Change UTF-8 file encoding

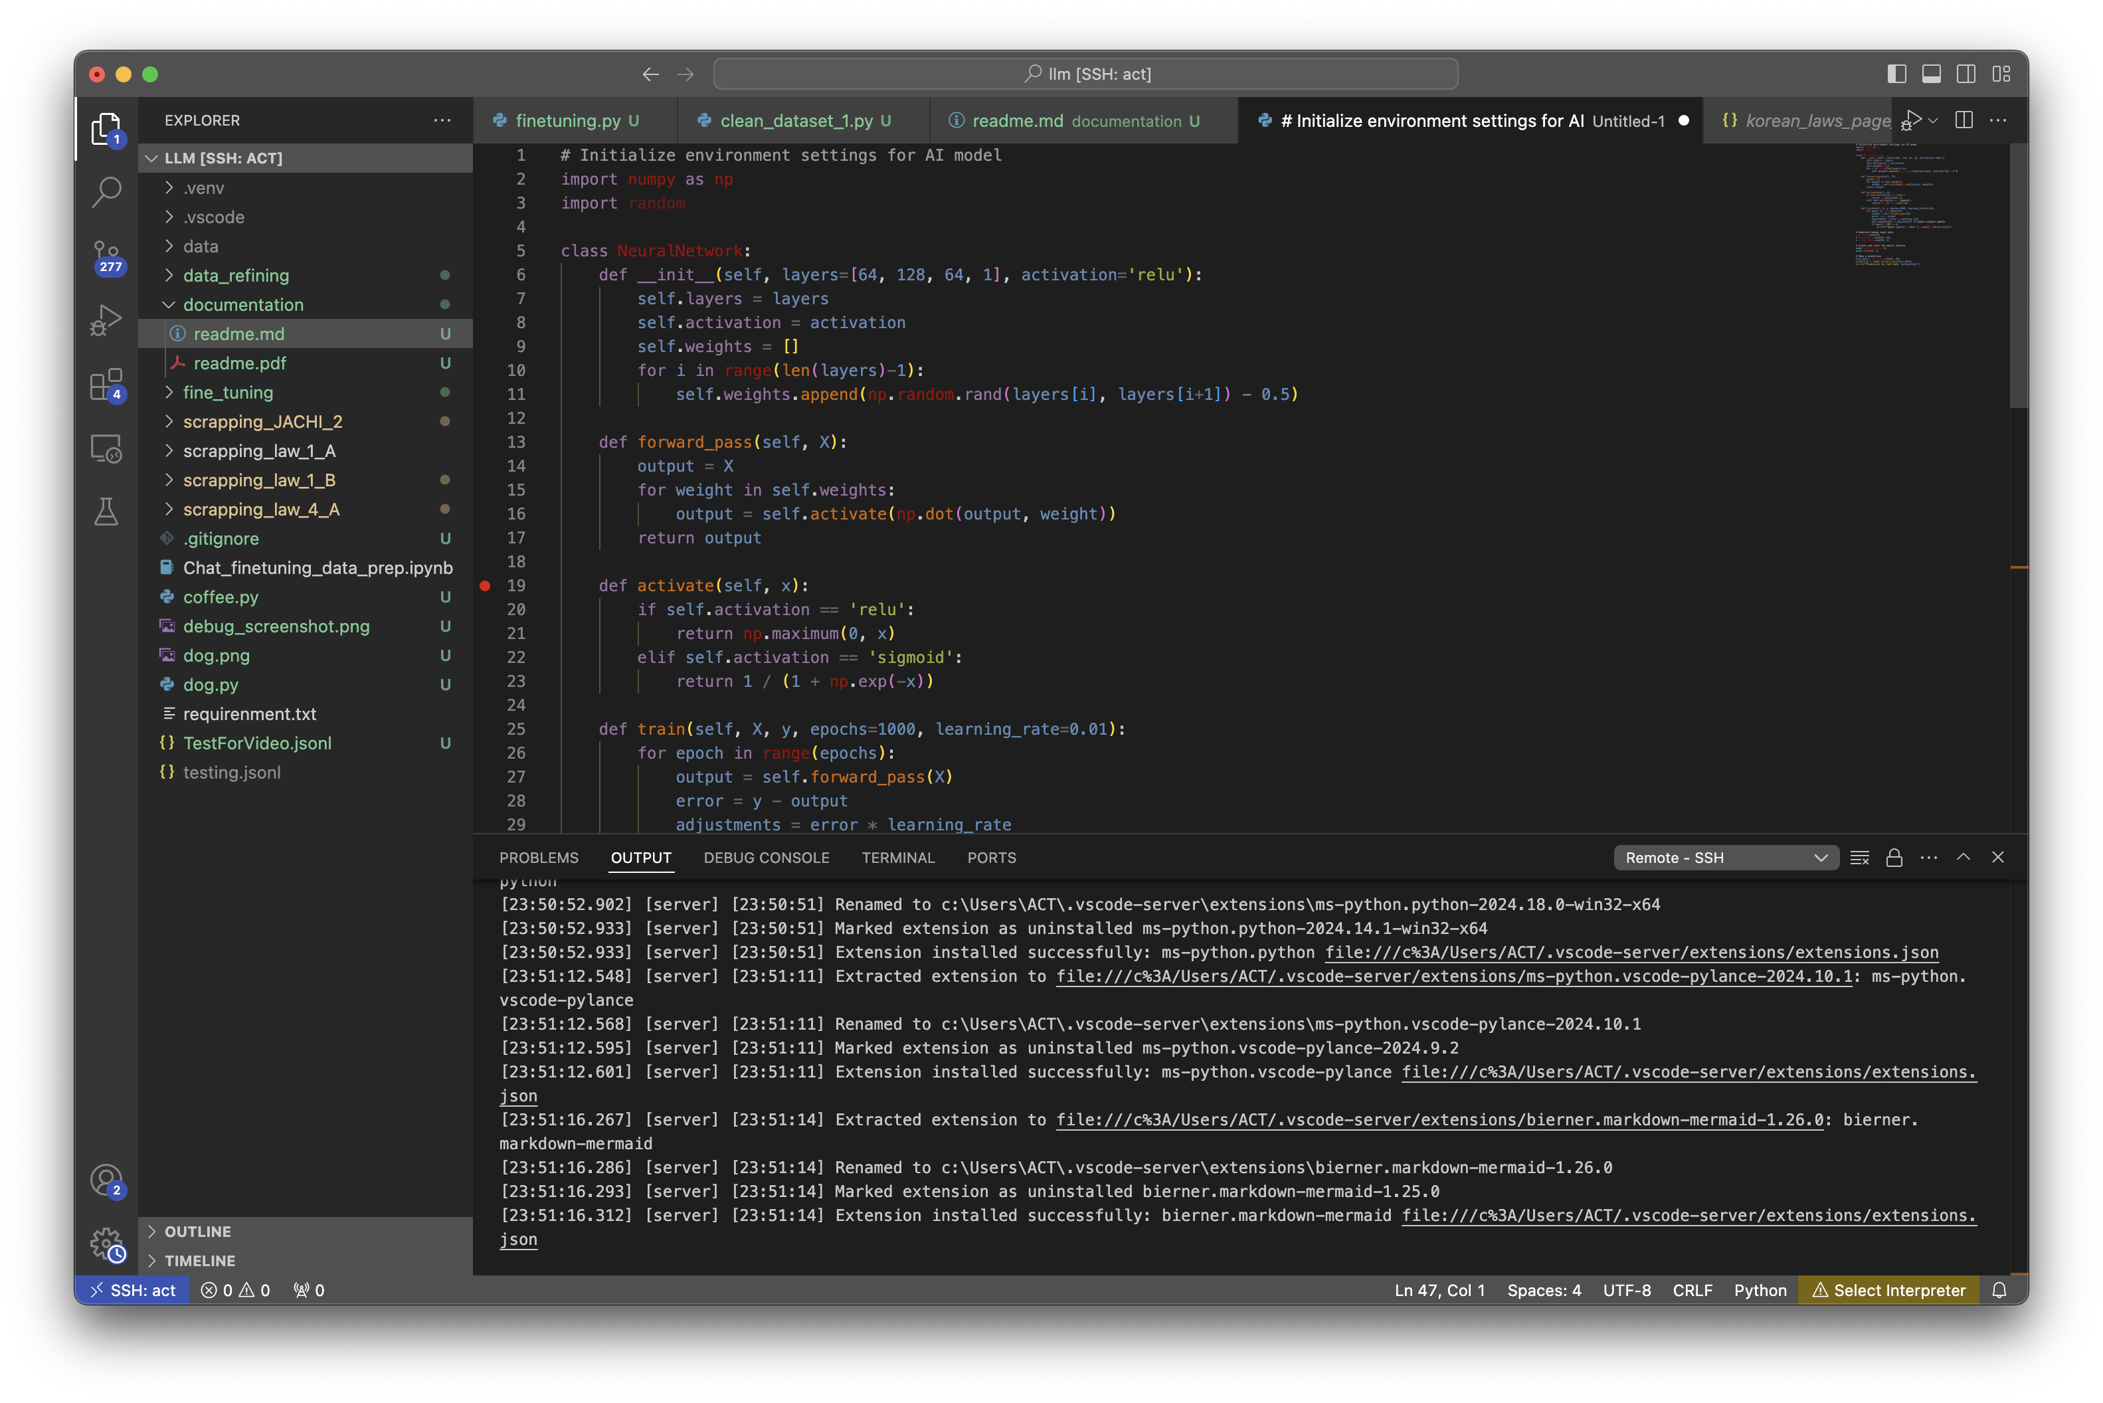tap(1626, 1290)
